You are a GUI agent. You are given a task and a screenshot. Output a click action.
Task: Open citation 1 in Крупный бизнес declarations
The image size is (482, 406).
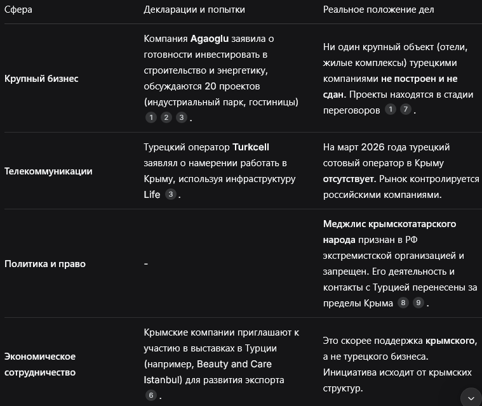(x=151, y=117)
